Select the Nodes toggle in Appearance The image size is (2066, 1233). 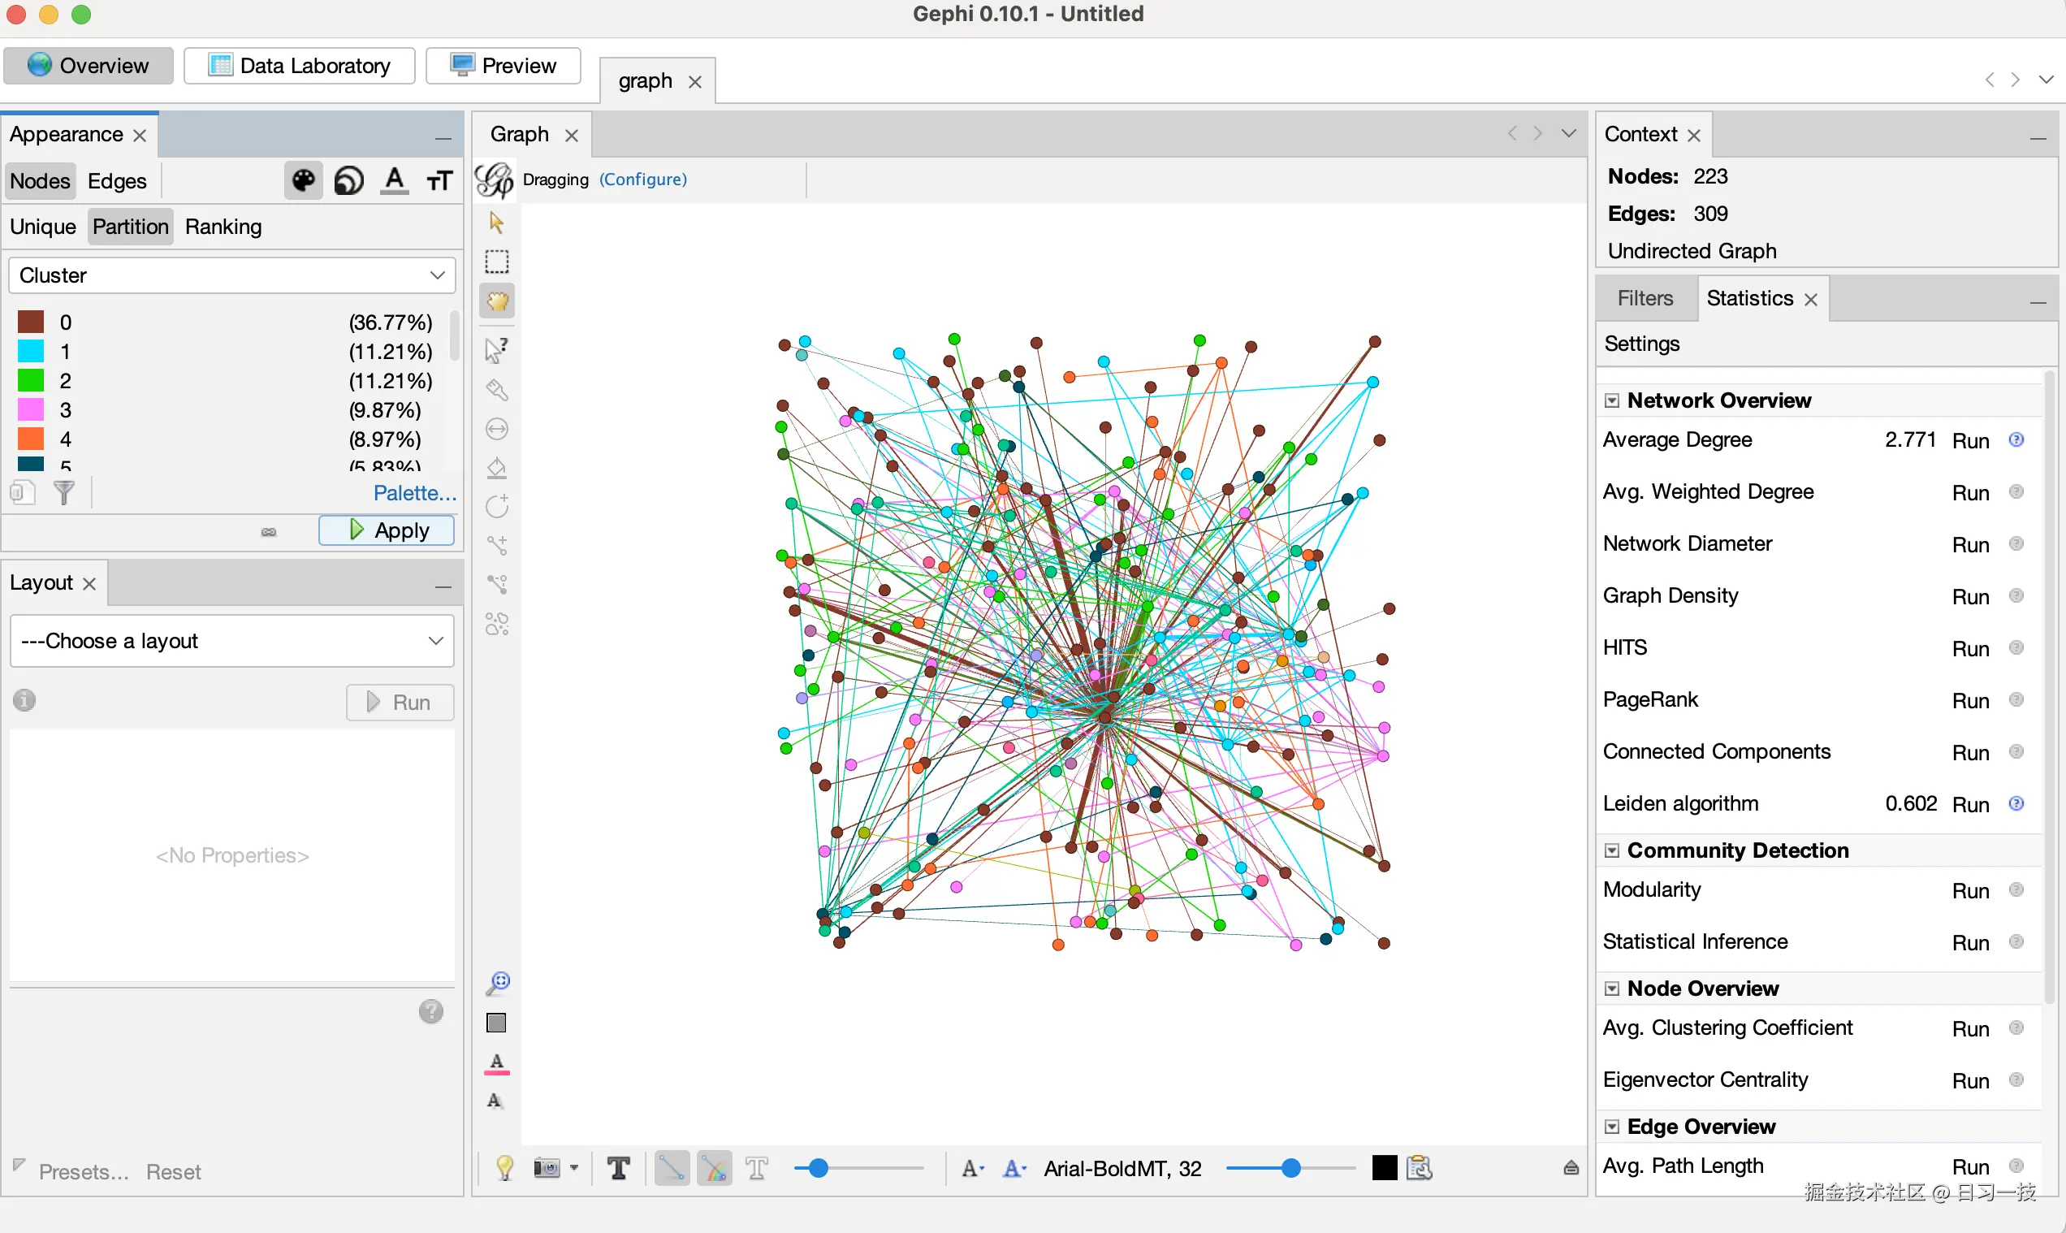(x=40, y=180)
